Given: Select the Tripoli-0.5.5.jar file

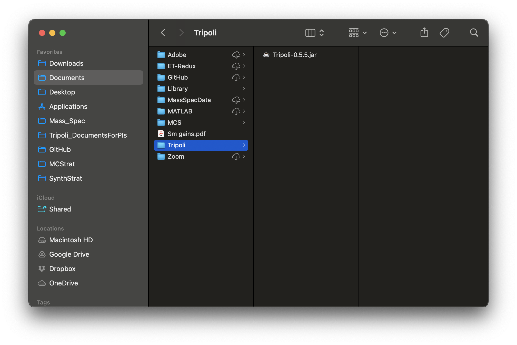Looking at the screenshot, I should [x=306, y=55].
